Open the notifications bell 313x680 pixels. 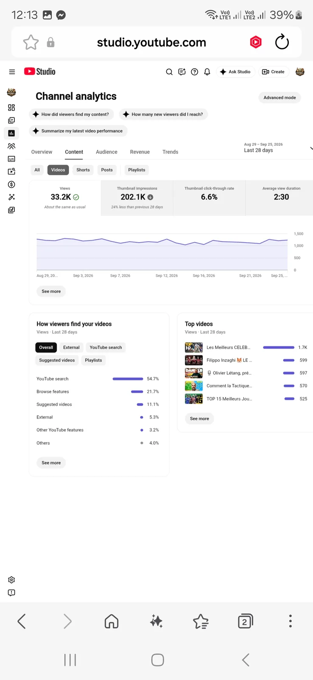tap(207, 72)
